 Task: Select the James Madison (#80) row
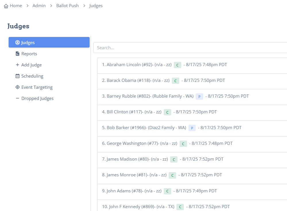[192, 160]
